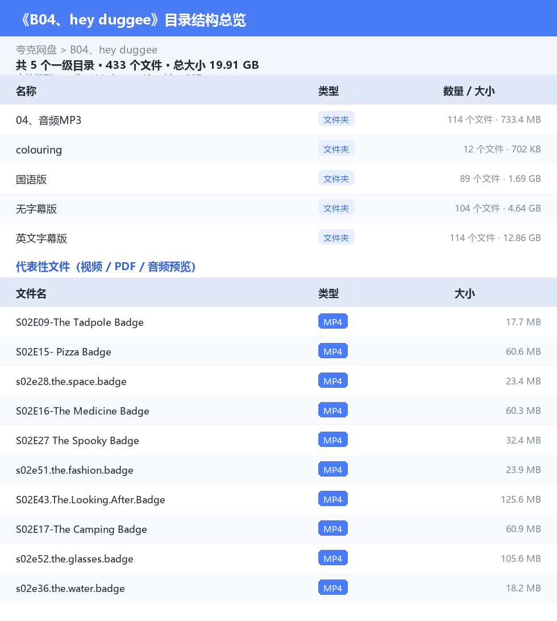Click the 类型 header in the file table

(x=328, y=293)
